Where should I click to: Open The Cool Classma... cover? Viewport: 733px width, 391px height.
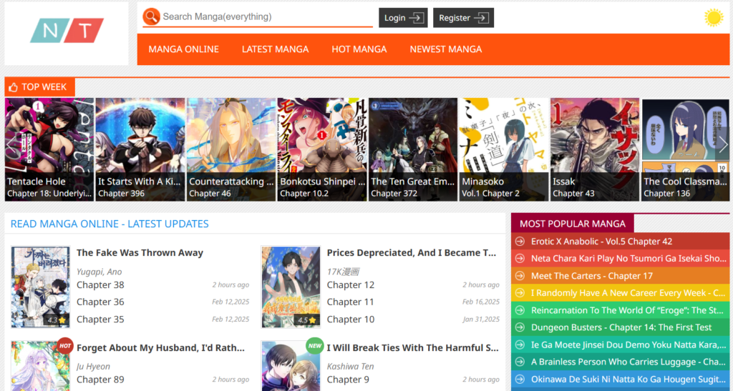pos(685,149)
